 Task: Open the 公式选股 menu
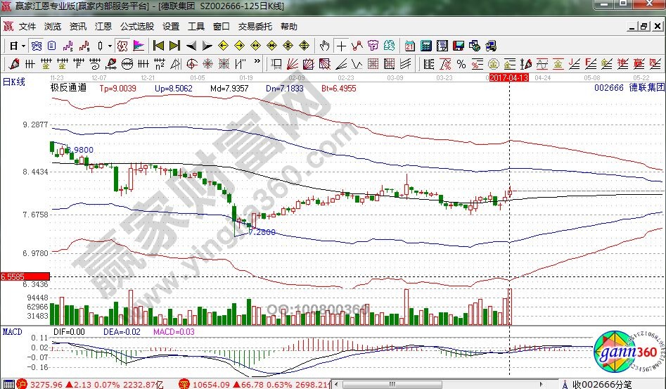[x=136, y=27]
